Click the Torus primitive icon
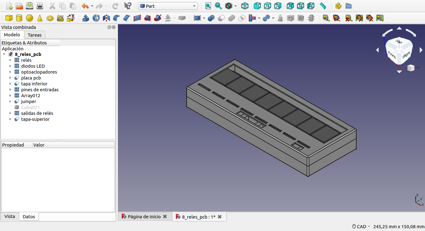The height and width of the screenshot is (231, 425). click(50, 18)
